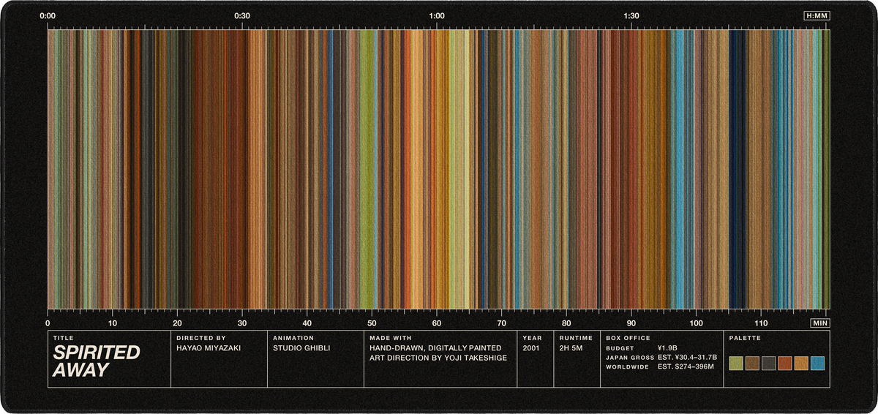Select the brown palette swatch
Viewport: 878px width, 414px height.
tap(752, 364)
